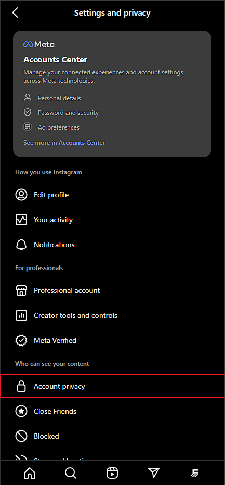Click the 'Manage your connected experiences' description
225x485 pixels.
tap(103, 76)
